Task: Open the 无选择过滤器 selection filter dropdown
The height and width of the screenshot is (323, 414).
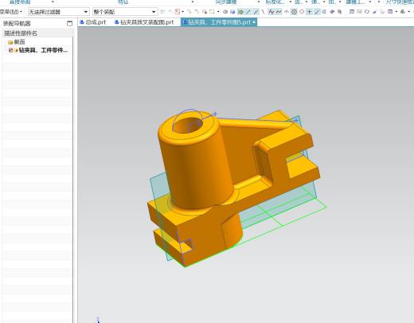Action: (x=58, y=12)
